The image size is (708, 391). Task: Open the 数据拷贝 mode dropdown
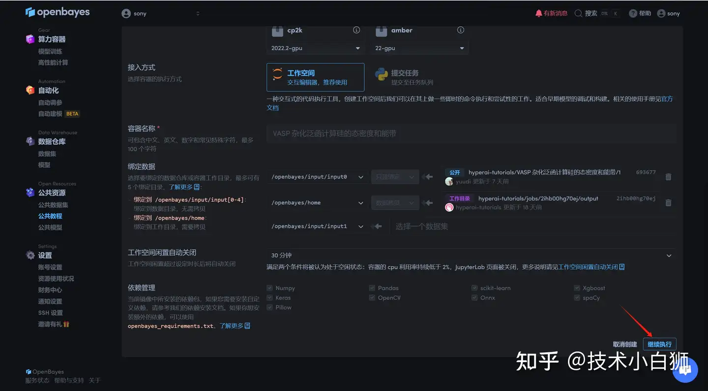pos(395,202)
